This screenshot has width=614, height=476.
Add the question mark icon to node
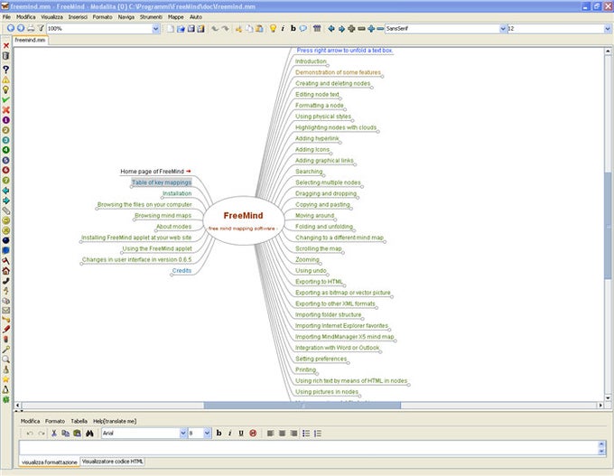pos(6,70)
